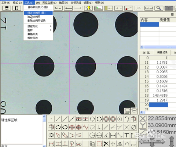Select the red zigzag curve tool icon
Viewport: 176px width, 147px height.
coord(85,127)
